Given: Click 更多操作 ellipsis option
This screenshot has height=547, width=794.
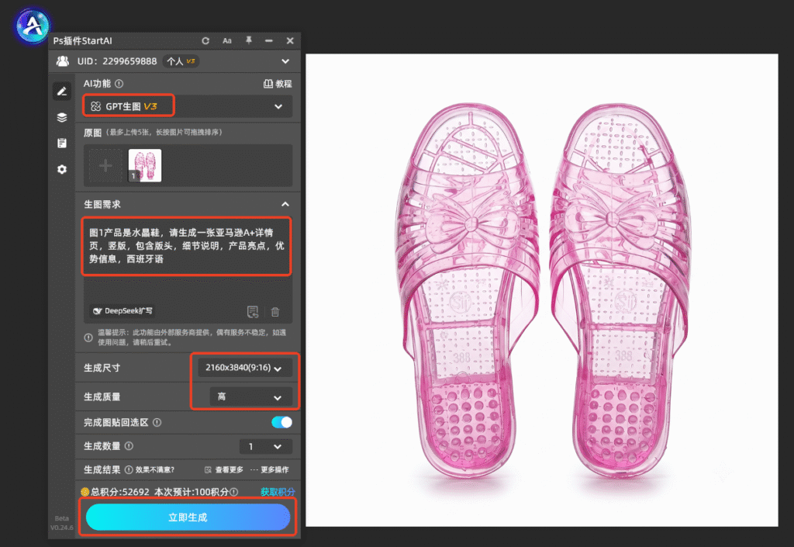Looking at the screenshot, I should tap(269, 469).
